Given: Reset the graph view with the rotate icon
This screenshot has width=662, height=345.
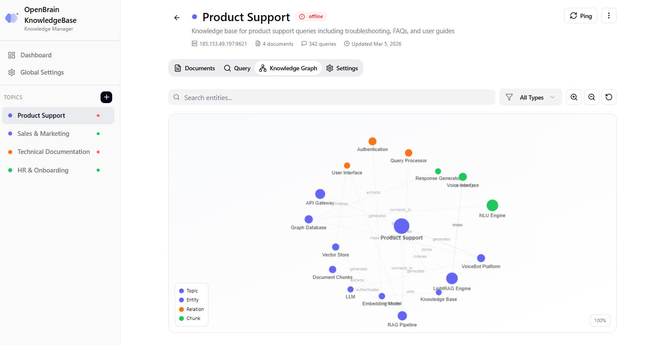Looking at the screenshot, I should pos(609,97).
